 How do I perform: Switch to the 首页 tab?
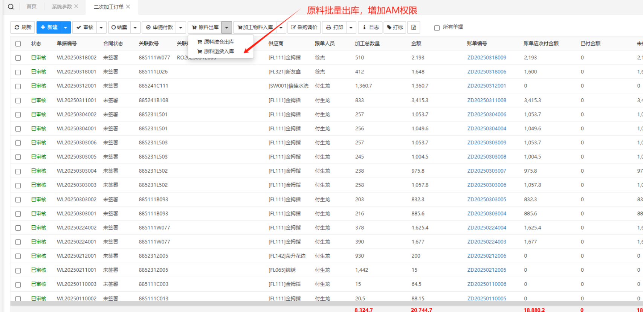pyautogui.click(x=32, y=7)
